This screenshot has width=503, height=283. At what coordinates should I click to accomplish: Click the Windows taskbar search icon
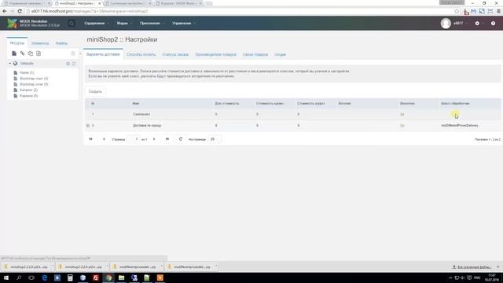coord(19,277)
